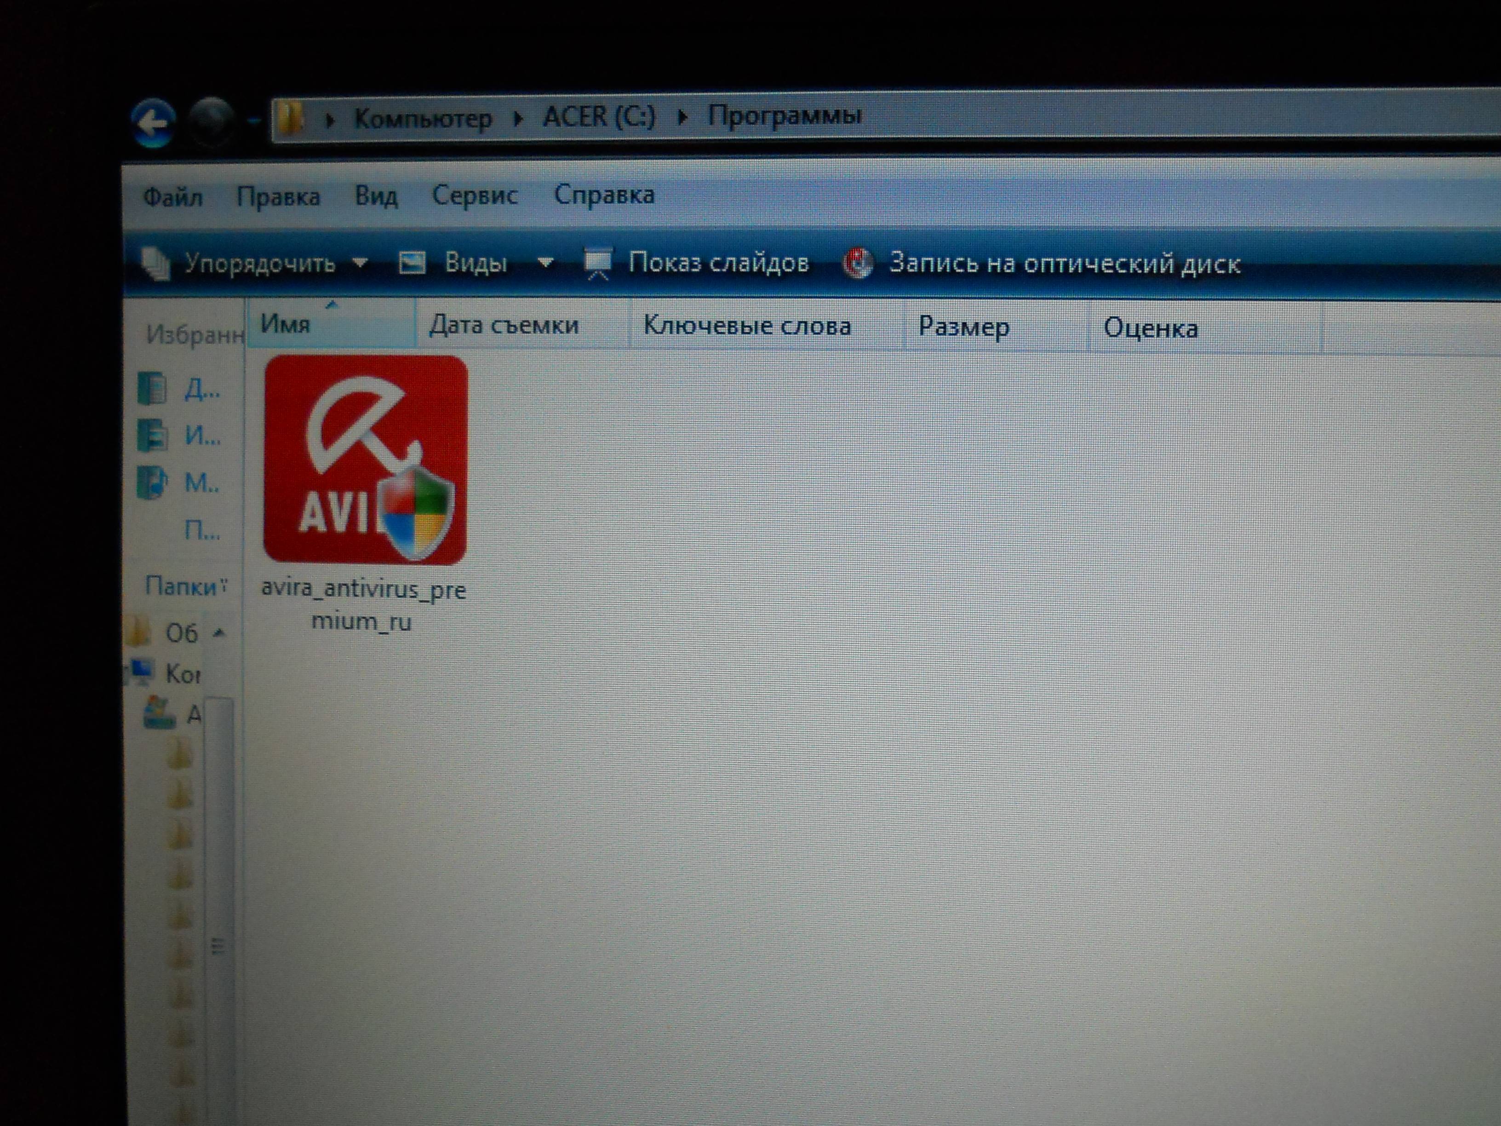Select the Avira installer icon thumbnail

coord(366,460)
